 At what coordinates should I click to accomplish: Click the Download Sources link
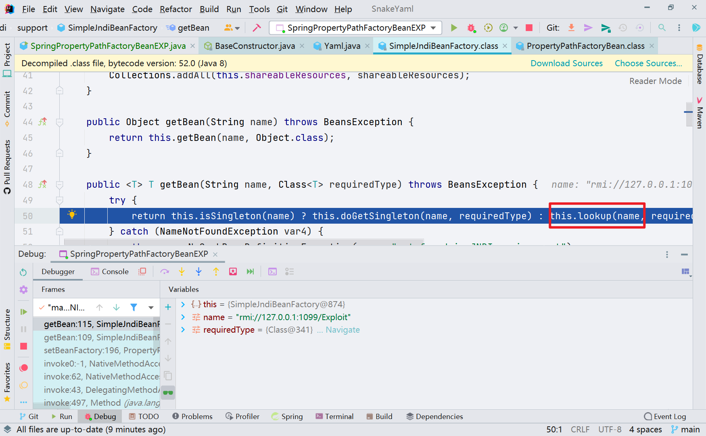click(x=566, y=63)
